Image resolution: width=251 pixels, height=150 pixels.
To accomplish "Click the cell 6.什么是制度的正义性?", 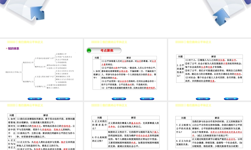I will point(99,139).
